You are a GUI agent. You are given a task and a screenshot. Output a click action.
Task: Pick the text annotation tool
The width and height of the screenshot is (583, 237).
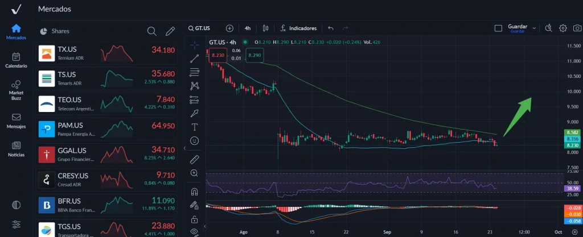click(195, 126)
